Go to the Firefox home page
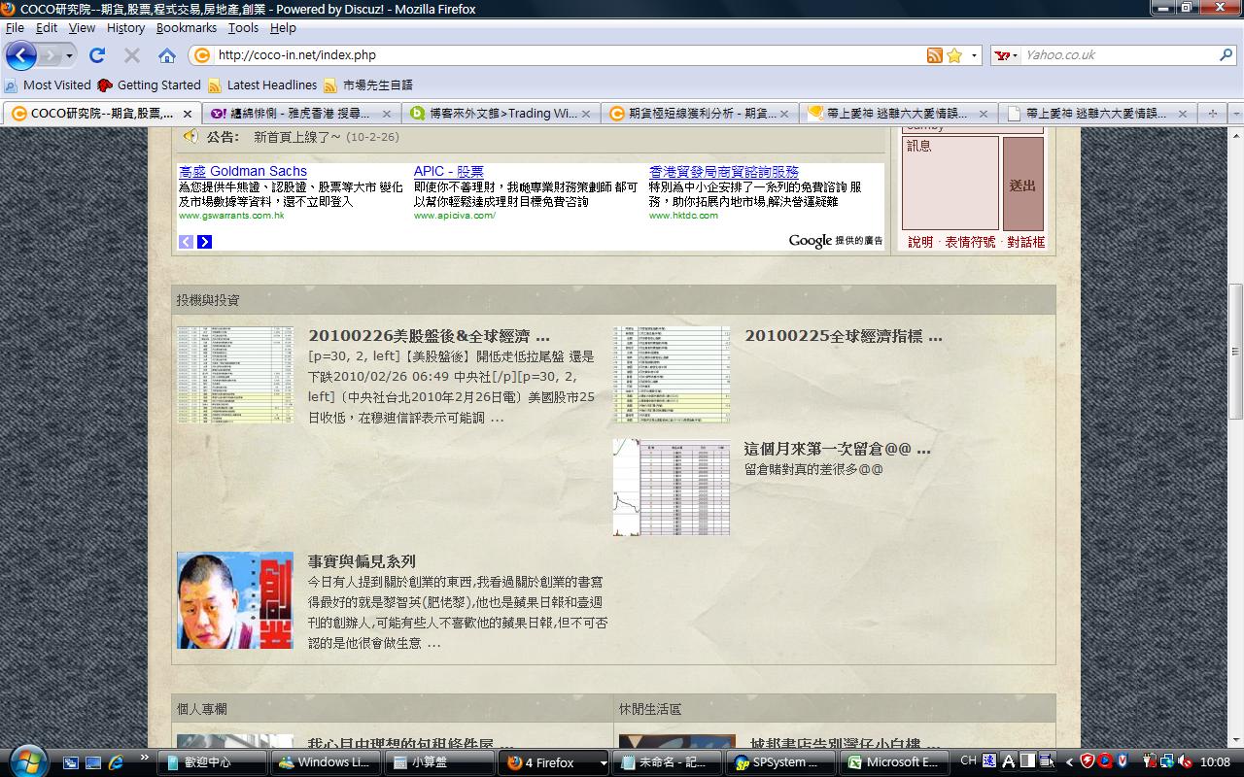The height and width of the screenshot is (777, 1244). (x=167, y=55)
